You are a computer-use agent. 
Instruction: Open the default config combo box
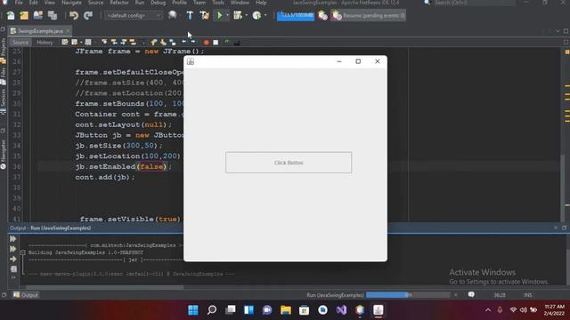pyautogui.click(x=134, y=16)
